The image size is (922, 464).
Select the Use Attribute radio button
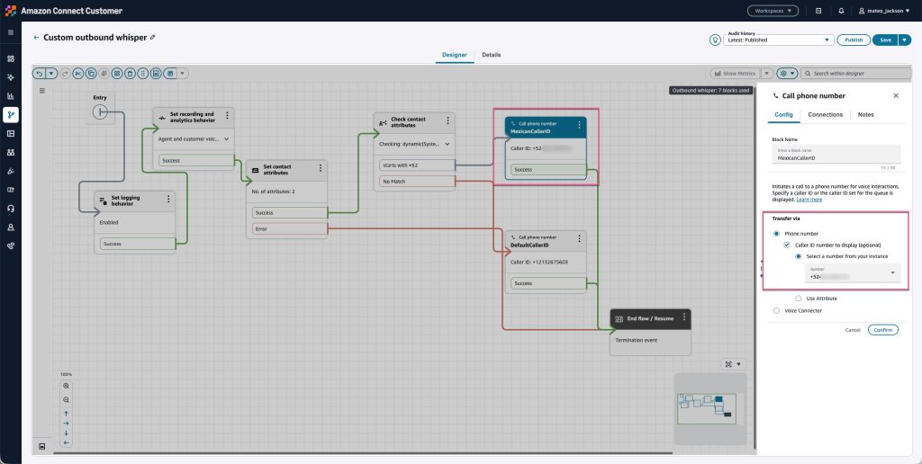798,299
